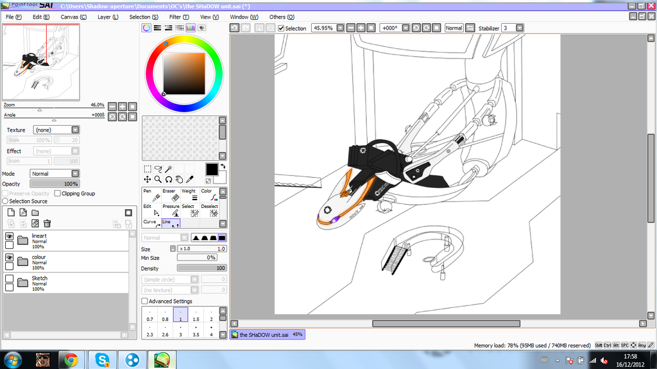Select the SHaDOW unit.sai document tab
The image size is (657, 369).
(268, 334)
